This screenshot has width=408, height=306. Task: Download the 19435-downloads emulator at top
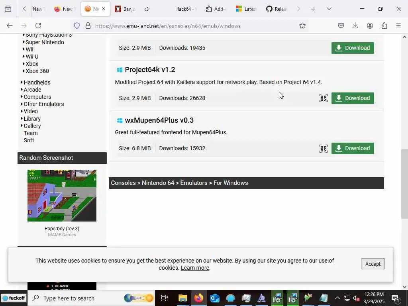[x=353, y=48]
